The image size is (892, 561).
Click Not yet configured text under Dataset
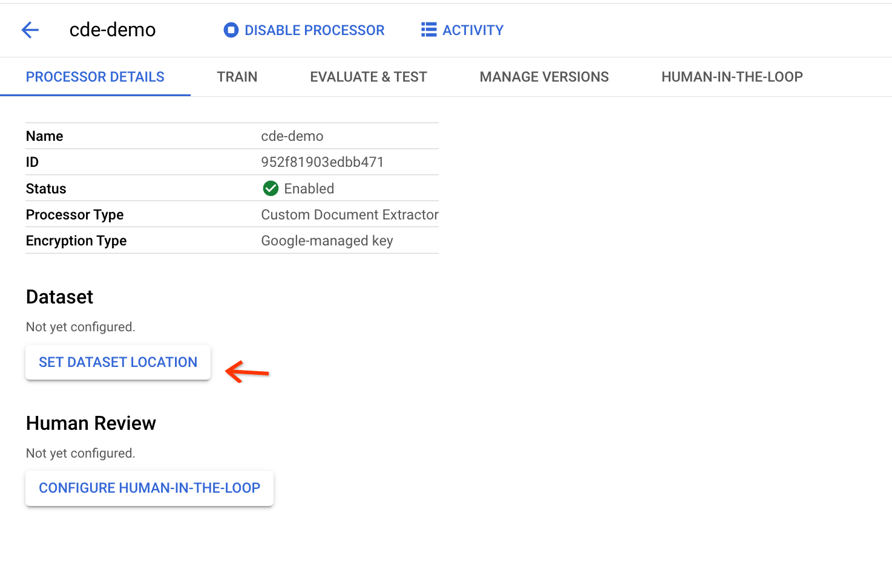click(80, 327)
